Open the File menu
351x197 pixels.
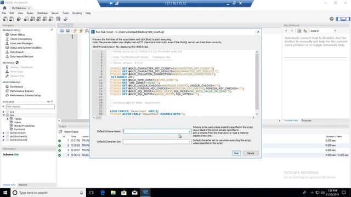(x=4, y=13)
